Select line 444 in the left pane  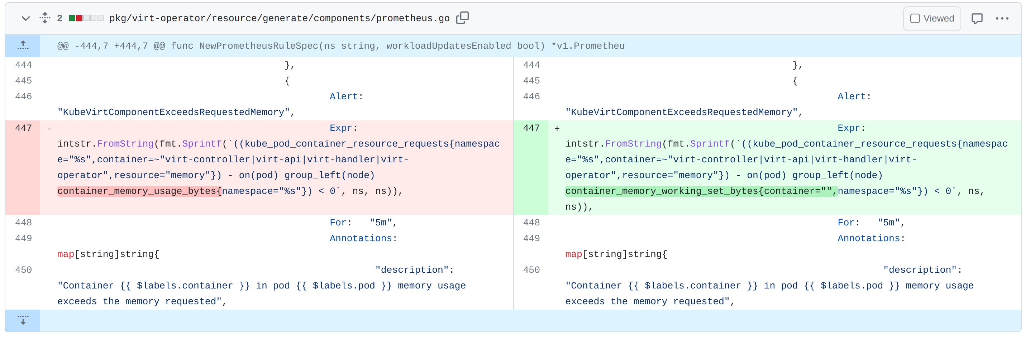point(23,65)
